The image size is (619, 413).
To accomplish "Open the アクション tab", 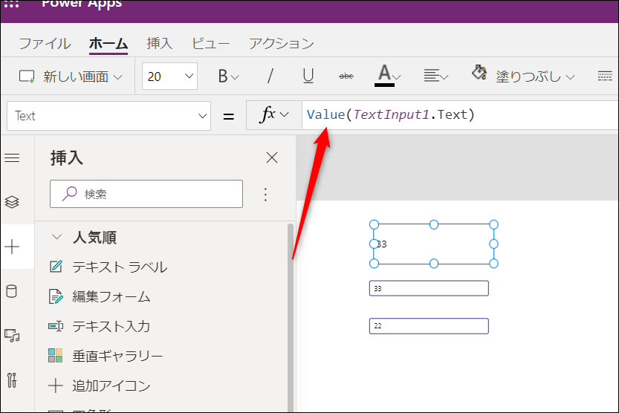I will [x=281, y=43].
